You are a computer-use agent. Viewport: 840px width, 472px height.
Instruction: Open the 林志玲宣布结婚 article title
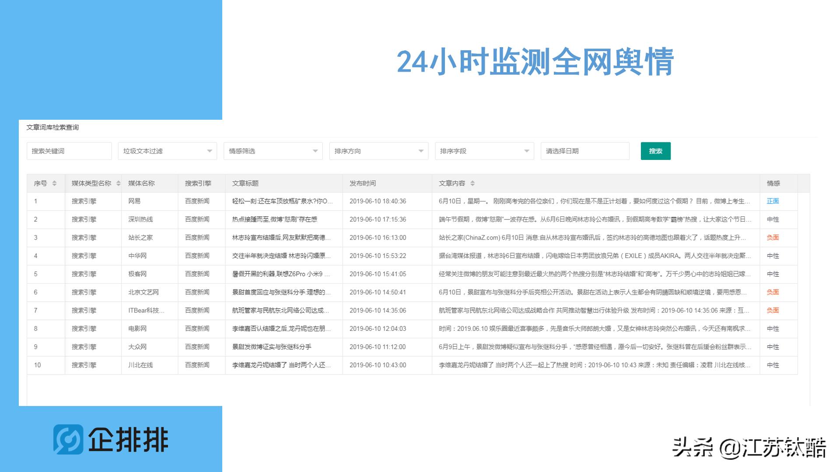pyautogui.click(x=280, y=238)
